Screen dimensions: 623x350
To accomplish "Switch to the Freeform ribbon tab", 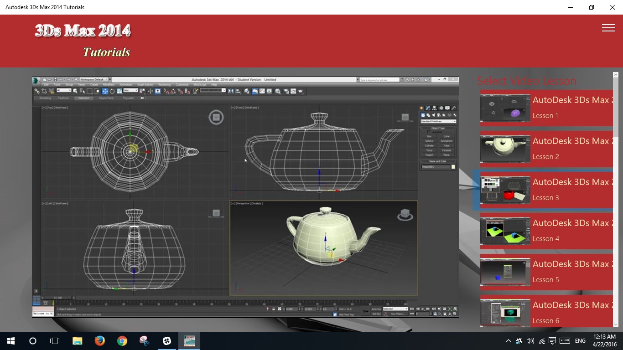I will (x=63, y=98).
